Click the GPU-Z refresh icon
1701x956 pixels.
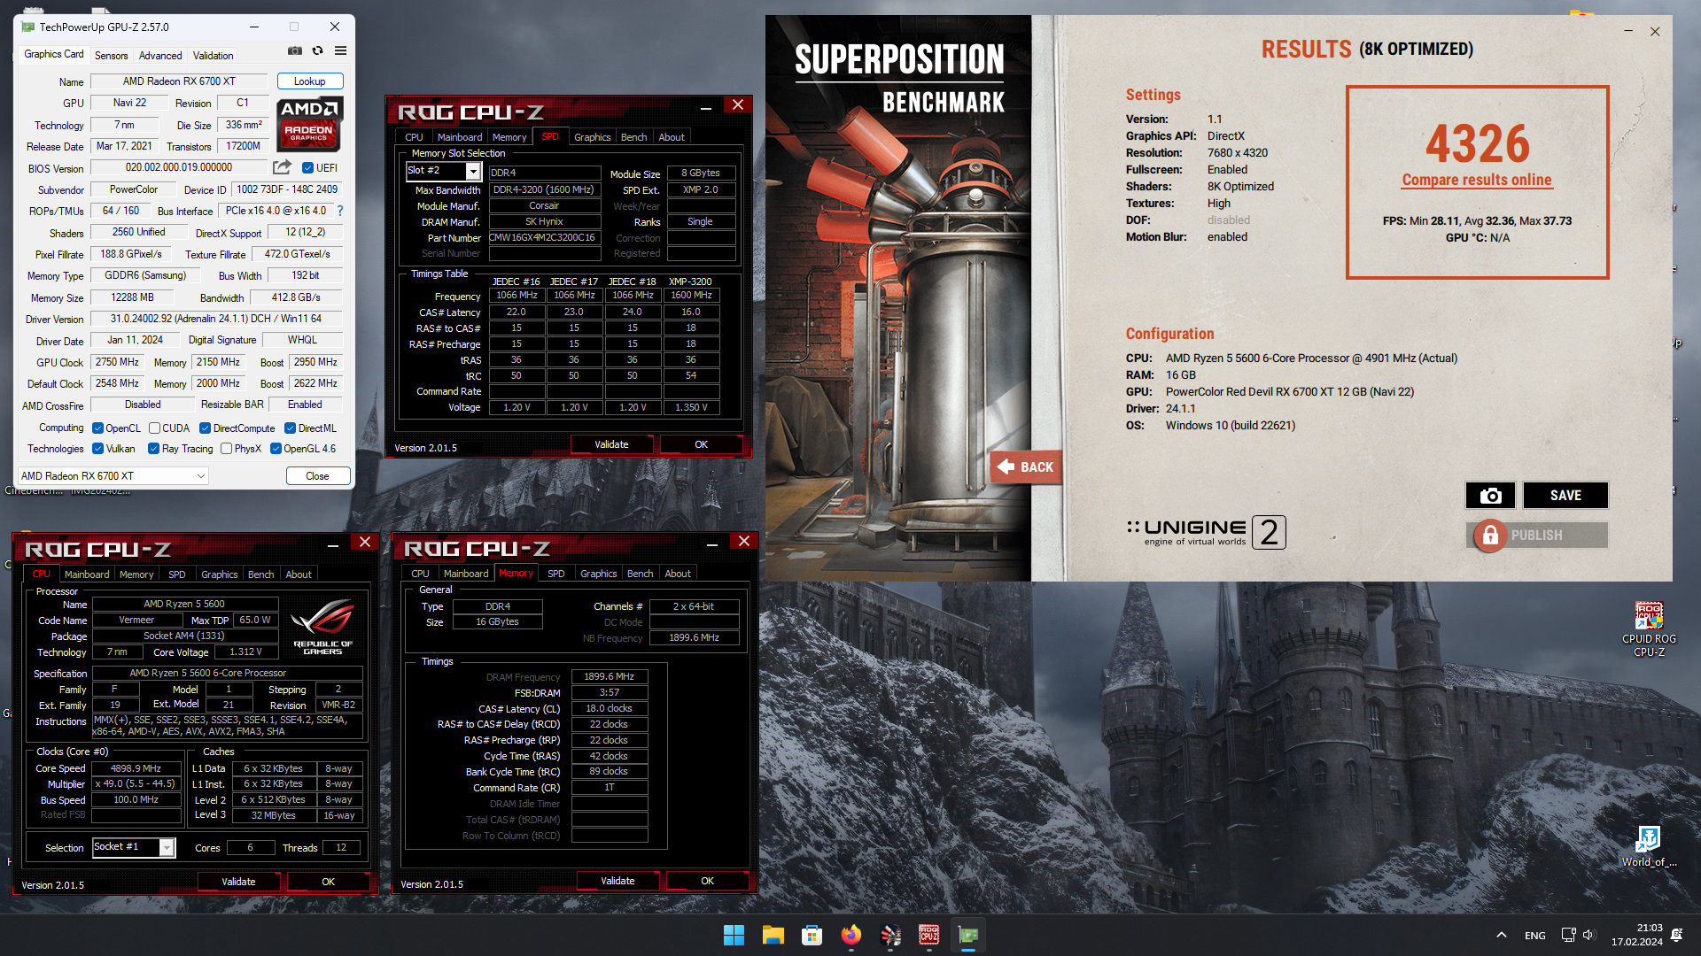pos(317,51)
